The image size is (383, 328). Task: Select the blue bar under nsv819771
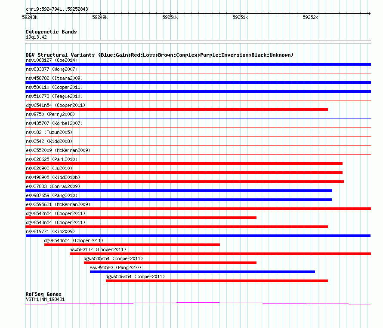(x=198, y=236)
